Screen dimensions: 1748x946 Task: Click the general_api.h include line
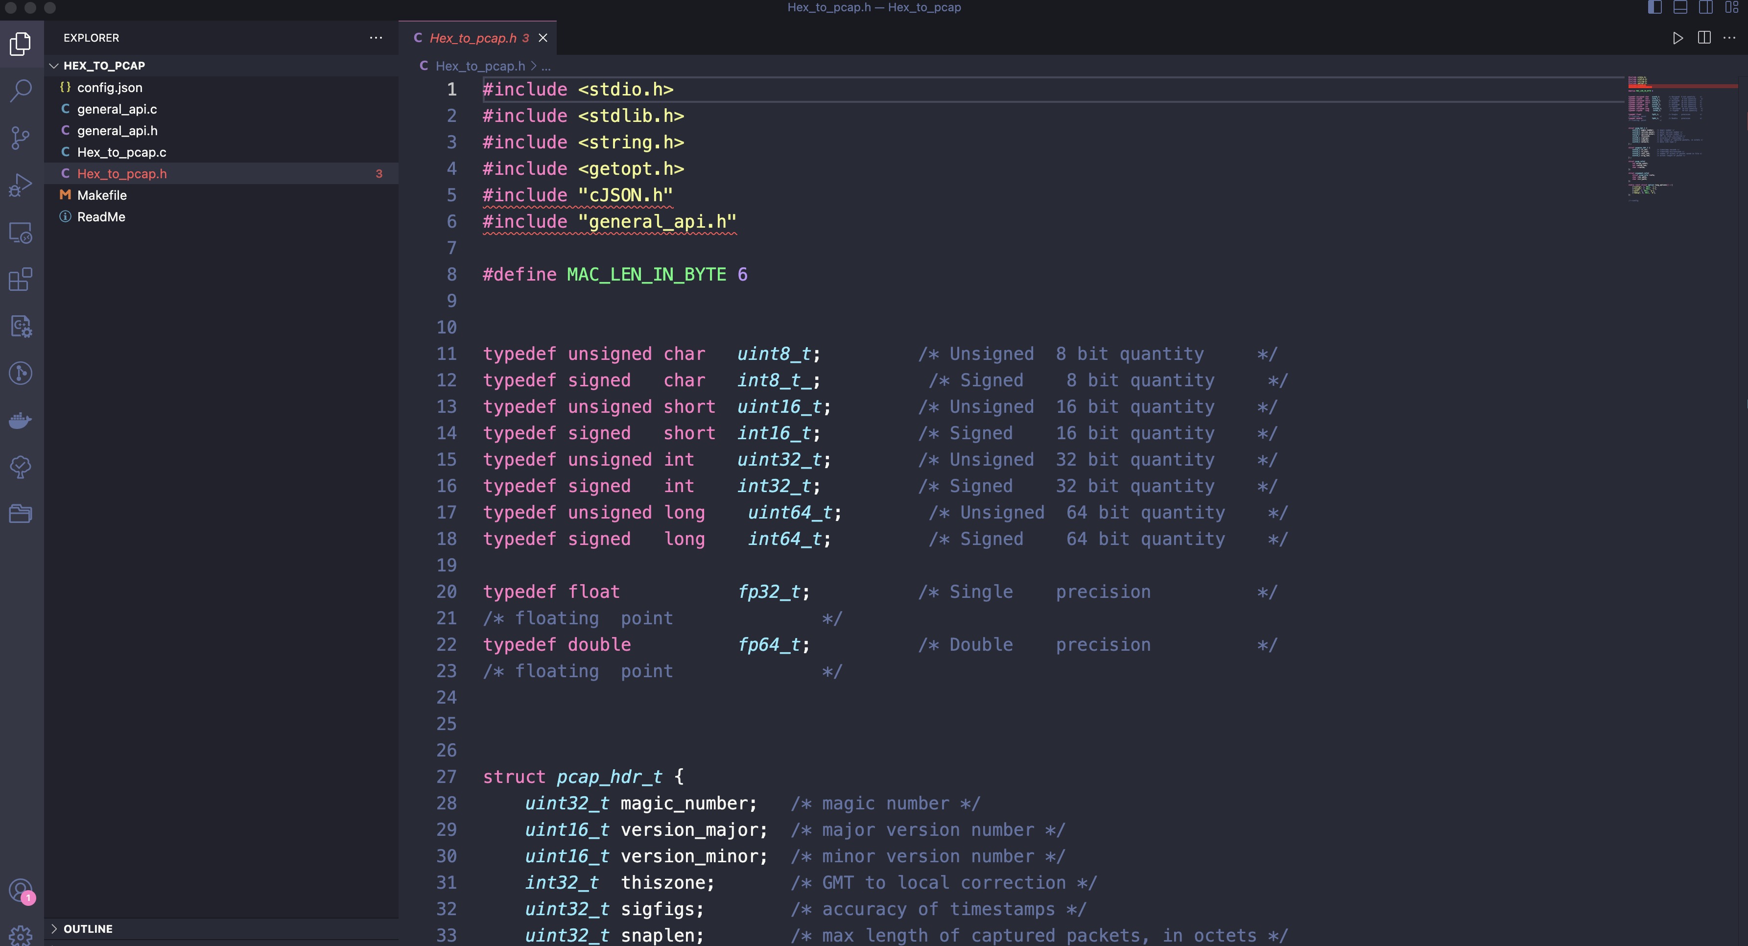coord(610,222)
